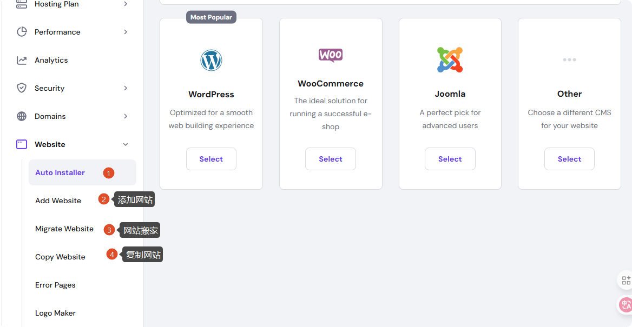Expand the Security section arrow
The width and height of the screenshot is (632, 327).
pos(126,88)
